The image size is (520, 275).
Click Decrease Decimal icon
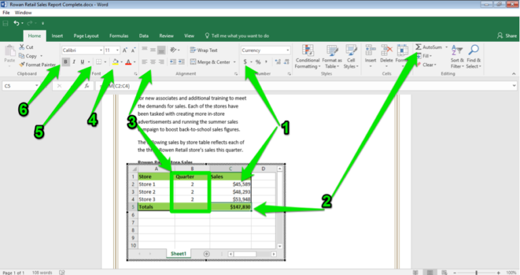(286, 62)
